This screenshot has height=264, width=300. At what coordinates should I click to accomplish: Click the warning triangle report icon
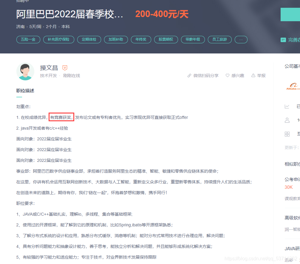[x=253, y=75]
